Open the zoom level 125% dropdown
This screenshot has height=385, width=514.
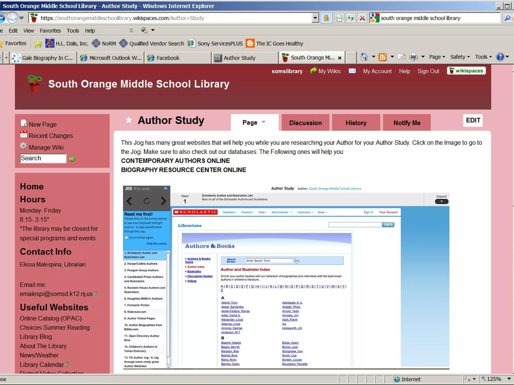[509, 379]
